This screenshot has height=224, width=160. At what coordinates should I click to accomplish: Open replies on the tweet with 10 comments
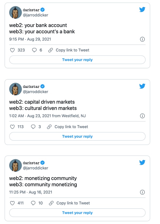[33, 203]
